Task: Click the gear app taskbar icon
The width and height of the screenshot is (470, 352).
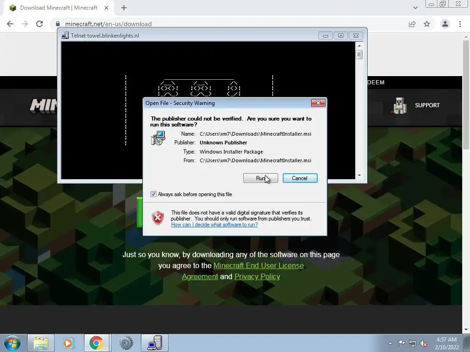Action: 126,343
